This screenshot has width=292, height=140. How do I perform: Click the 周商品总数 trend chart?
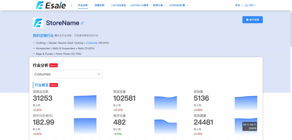tap(85, 103)
